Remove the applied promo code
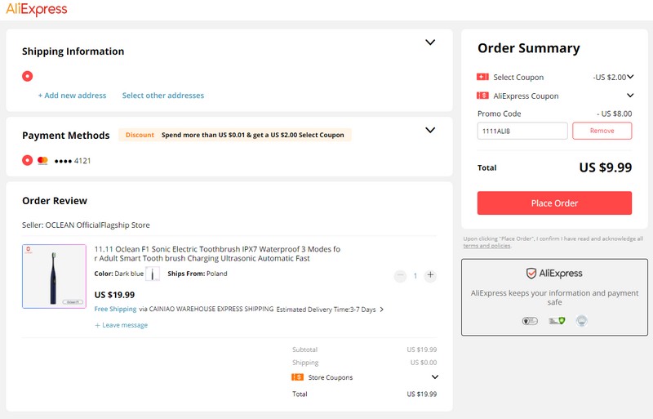The width and height of the screenshot is (653, 419). [602, 131]
